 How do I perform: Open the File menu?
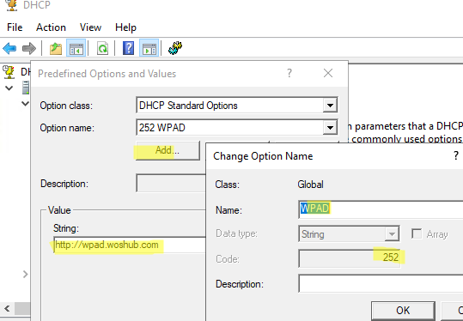pyautogui.click(x=15, y=27)
